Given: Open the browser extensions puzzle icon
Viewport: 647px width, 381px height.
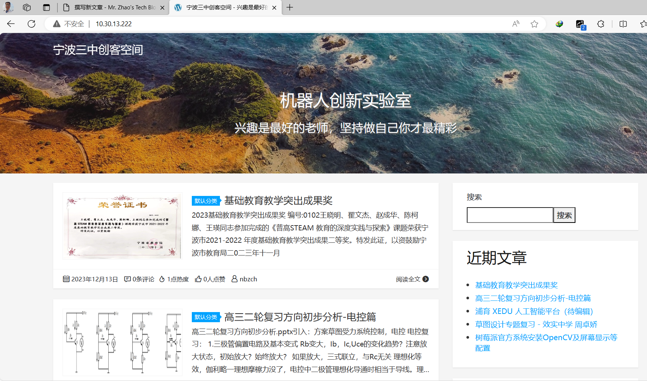Looking at the screenshot, I should pos(601,24).
